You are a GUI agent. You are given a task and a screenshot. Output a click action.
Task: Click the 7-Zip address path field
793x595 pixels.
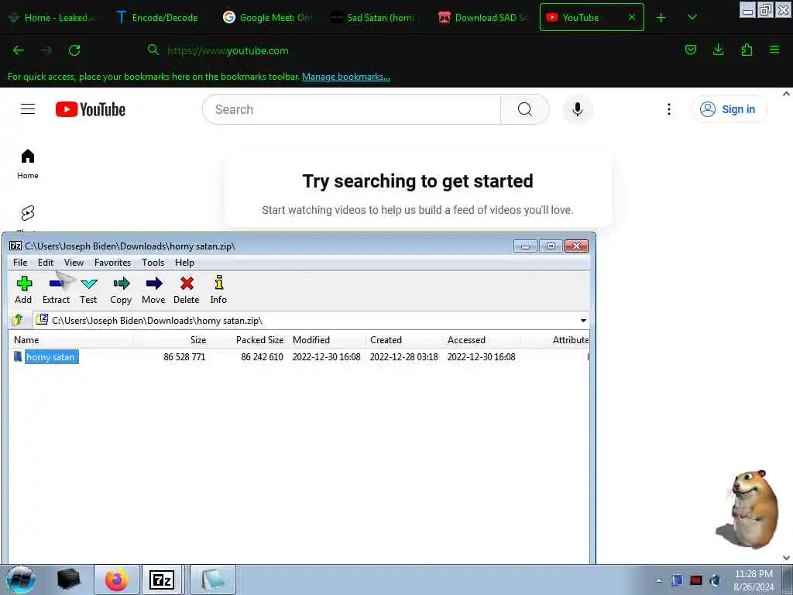[311, 321]
